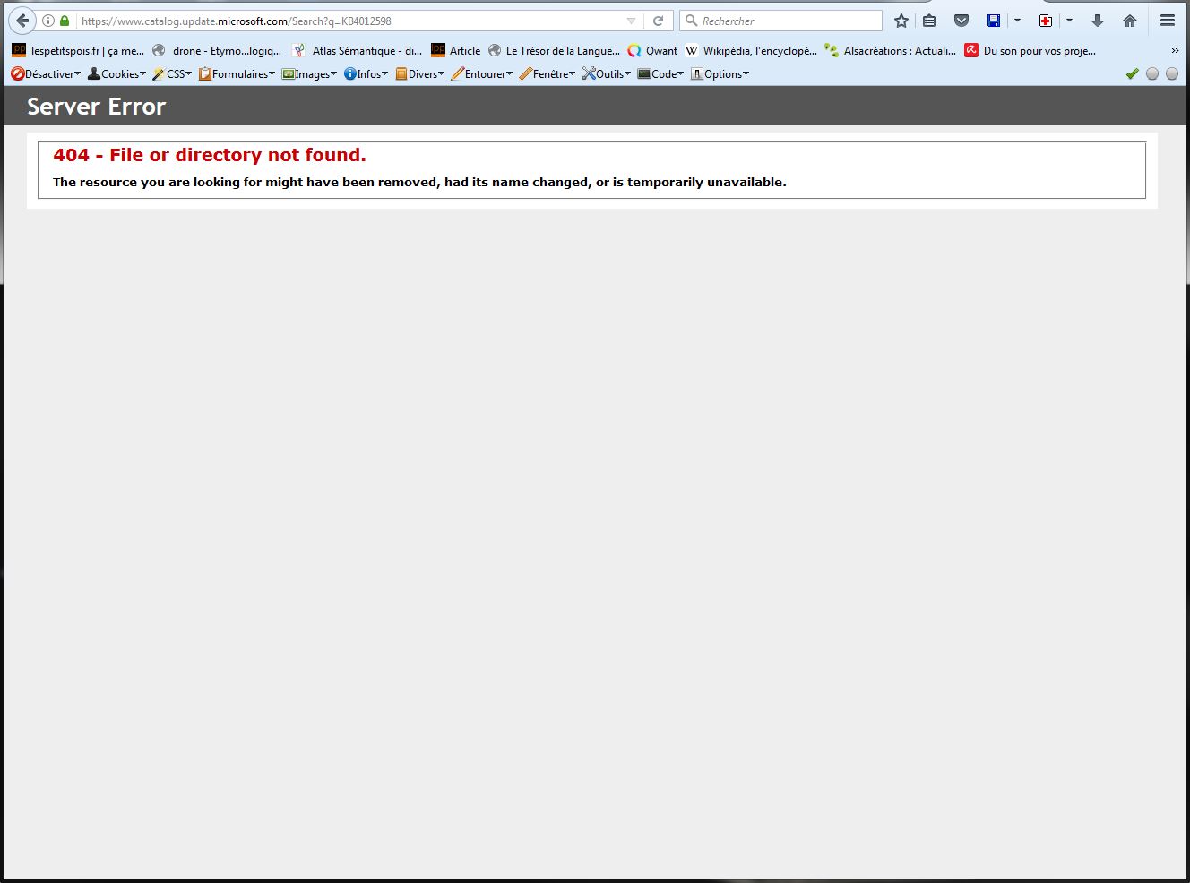This screenshot has height=883, width=1190.
Task: Click the green padlock security icon
Action: (64, 21)
